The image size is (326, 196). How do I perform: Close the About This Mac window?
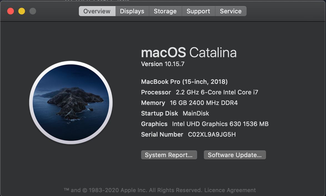pos(11,11)
